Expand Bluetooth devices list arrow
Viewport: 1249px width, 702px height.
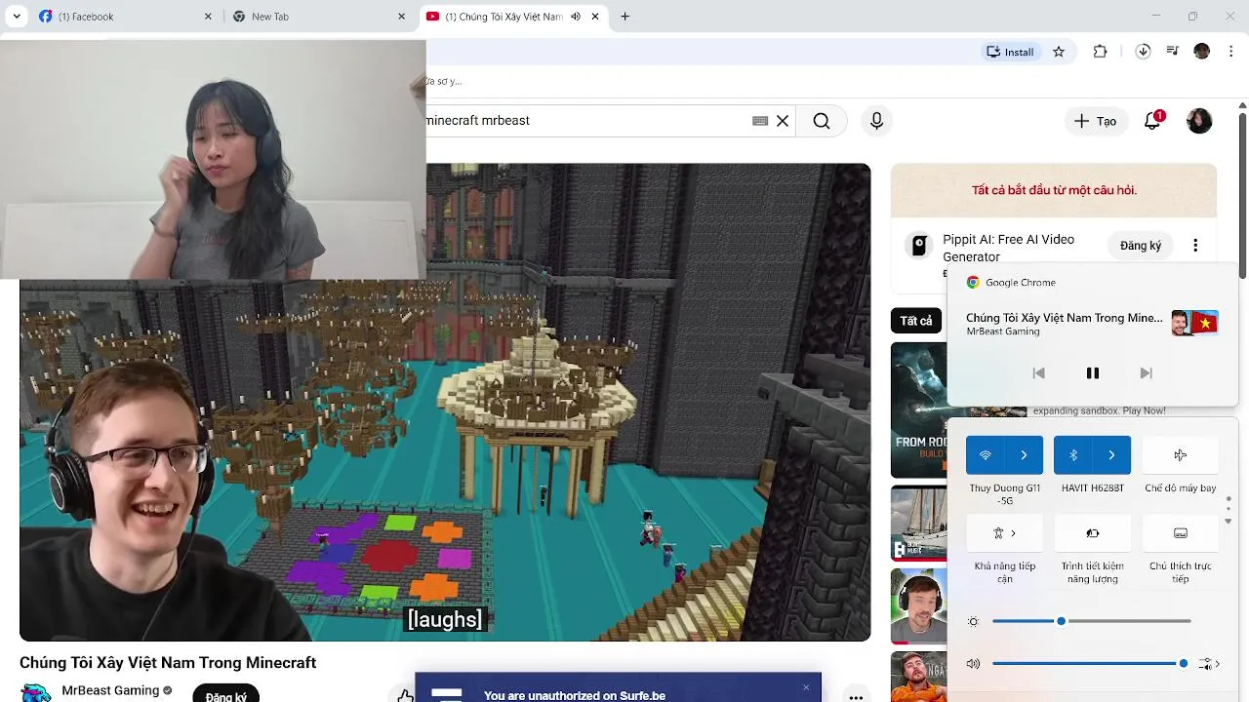pos(1111,455)
